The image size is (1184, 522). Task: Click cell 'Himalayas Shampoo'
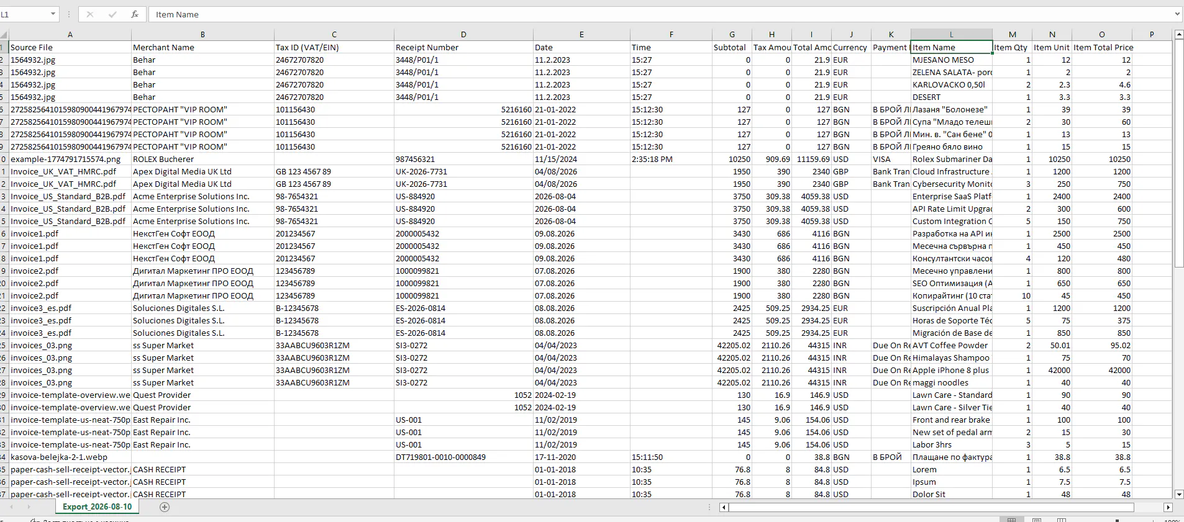(952, 358)
